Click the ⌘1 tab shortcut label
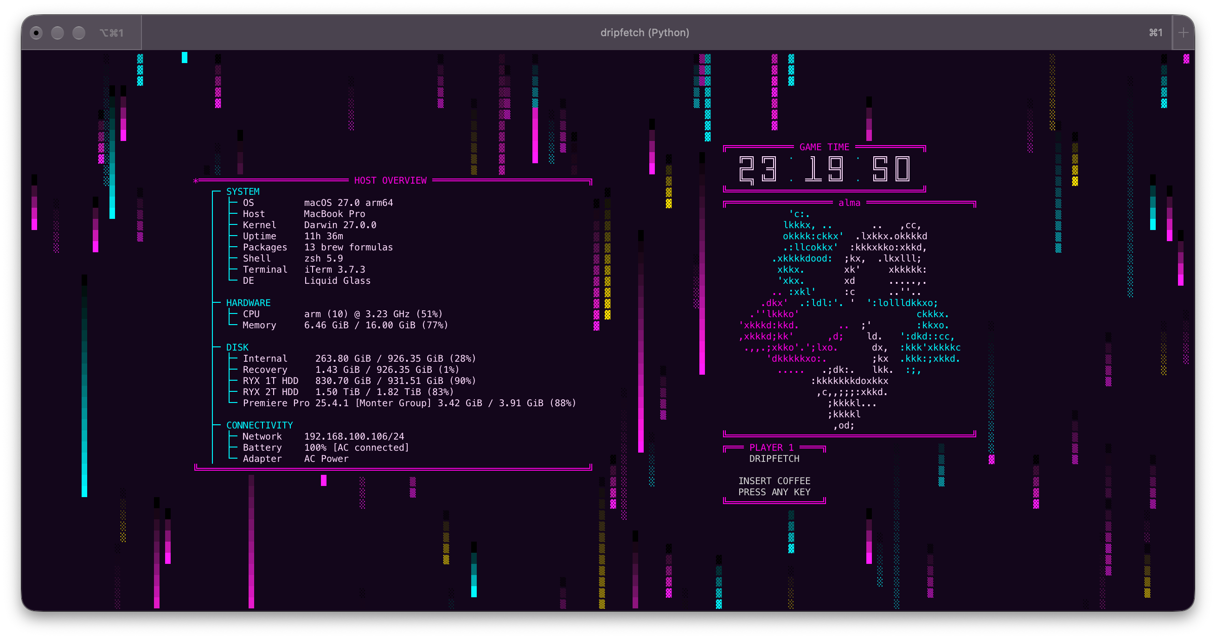1216x639 pixels. click(x=1155, y=32)
